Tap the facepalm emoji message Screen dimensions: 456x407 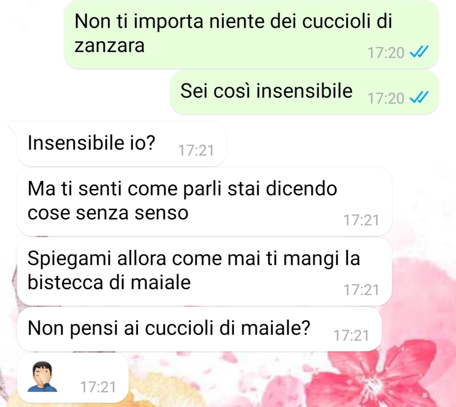(73, 377)
